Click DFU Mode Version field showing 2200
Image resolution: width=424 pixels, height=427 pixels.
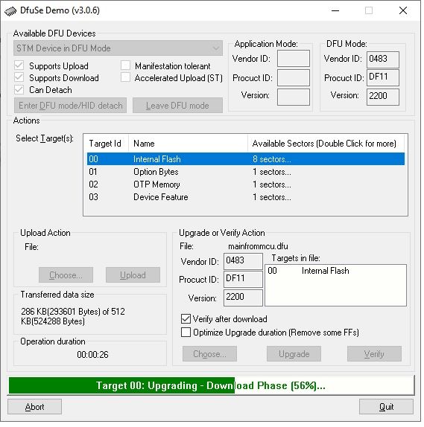[383, 97]
